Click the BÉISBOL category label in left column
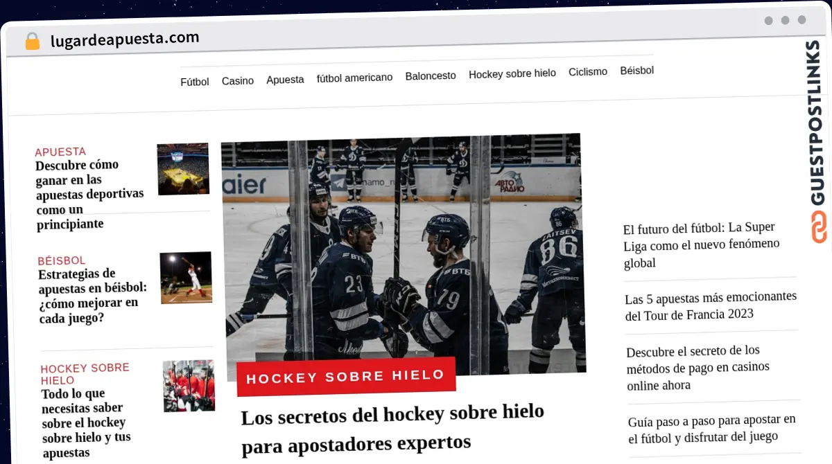The width and height of the screenshot is (832, 464). [62, 260]
